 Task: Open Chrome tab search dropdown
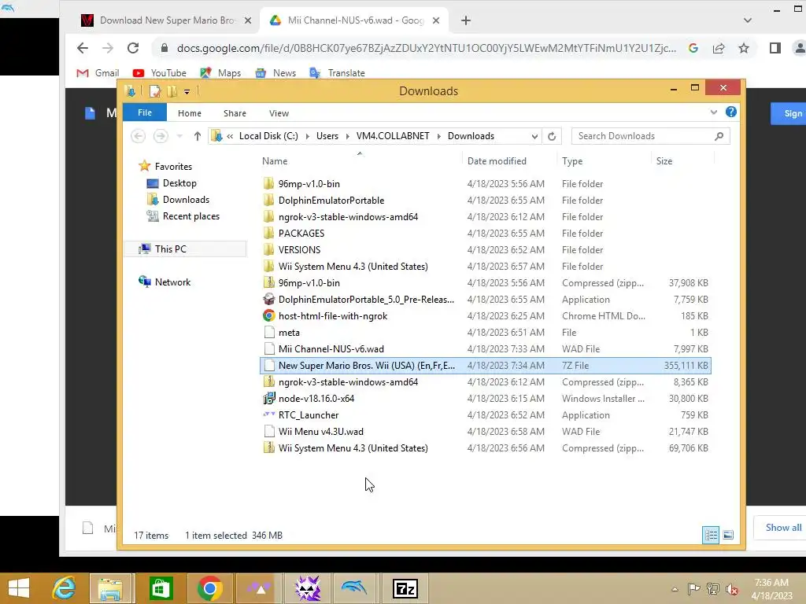[x=748, y=20]
